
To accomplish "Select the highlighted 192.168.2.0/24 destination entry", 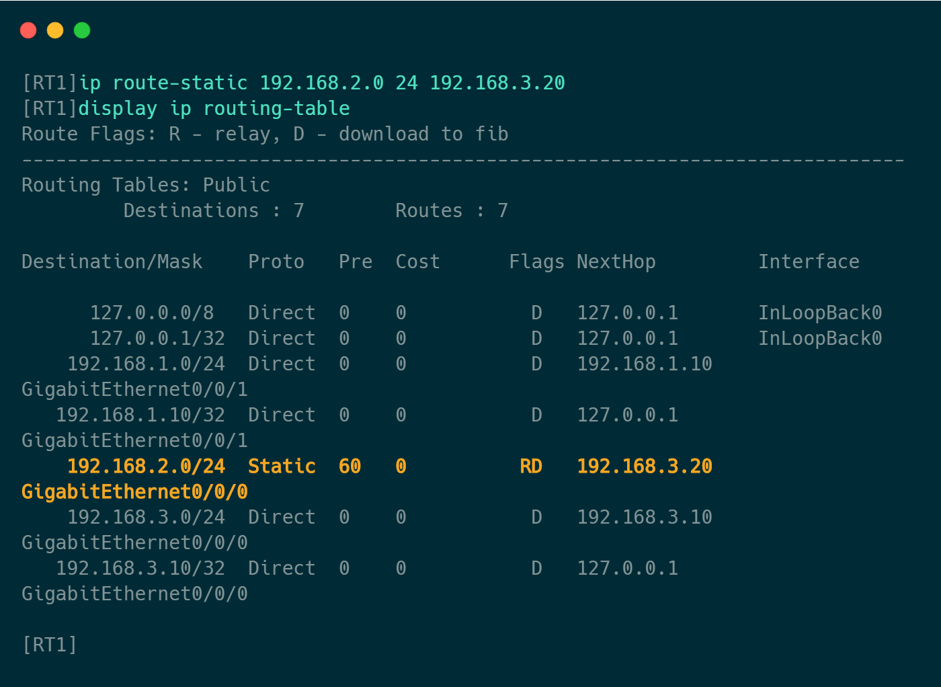I will (x=146, y=466).
